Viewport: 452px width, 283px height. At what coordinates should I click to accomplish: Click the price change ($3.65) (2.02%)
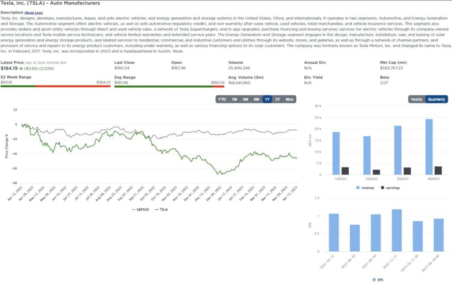point(39,68)
